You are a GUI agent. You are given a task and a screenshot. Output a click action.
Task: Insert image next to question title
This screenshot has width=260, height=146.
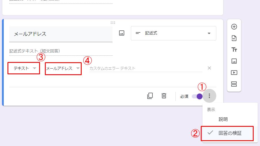click(122, 33)
